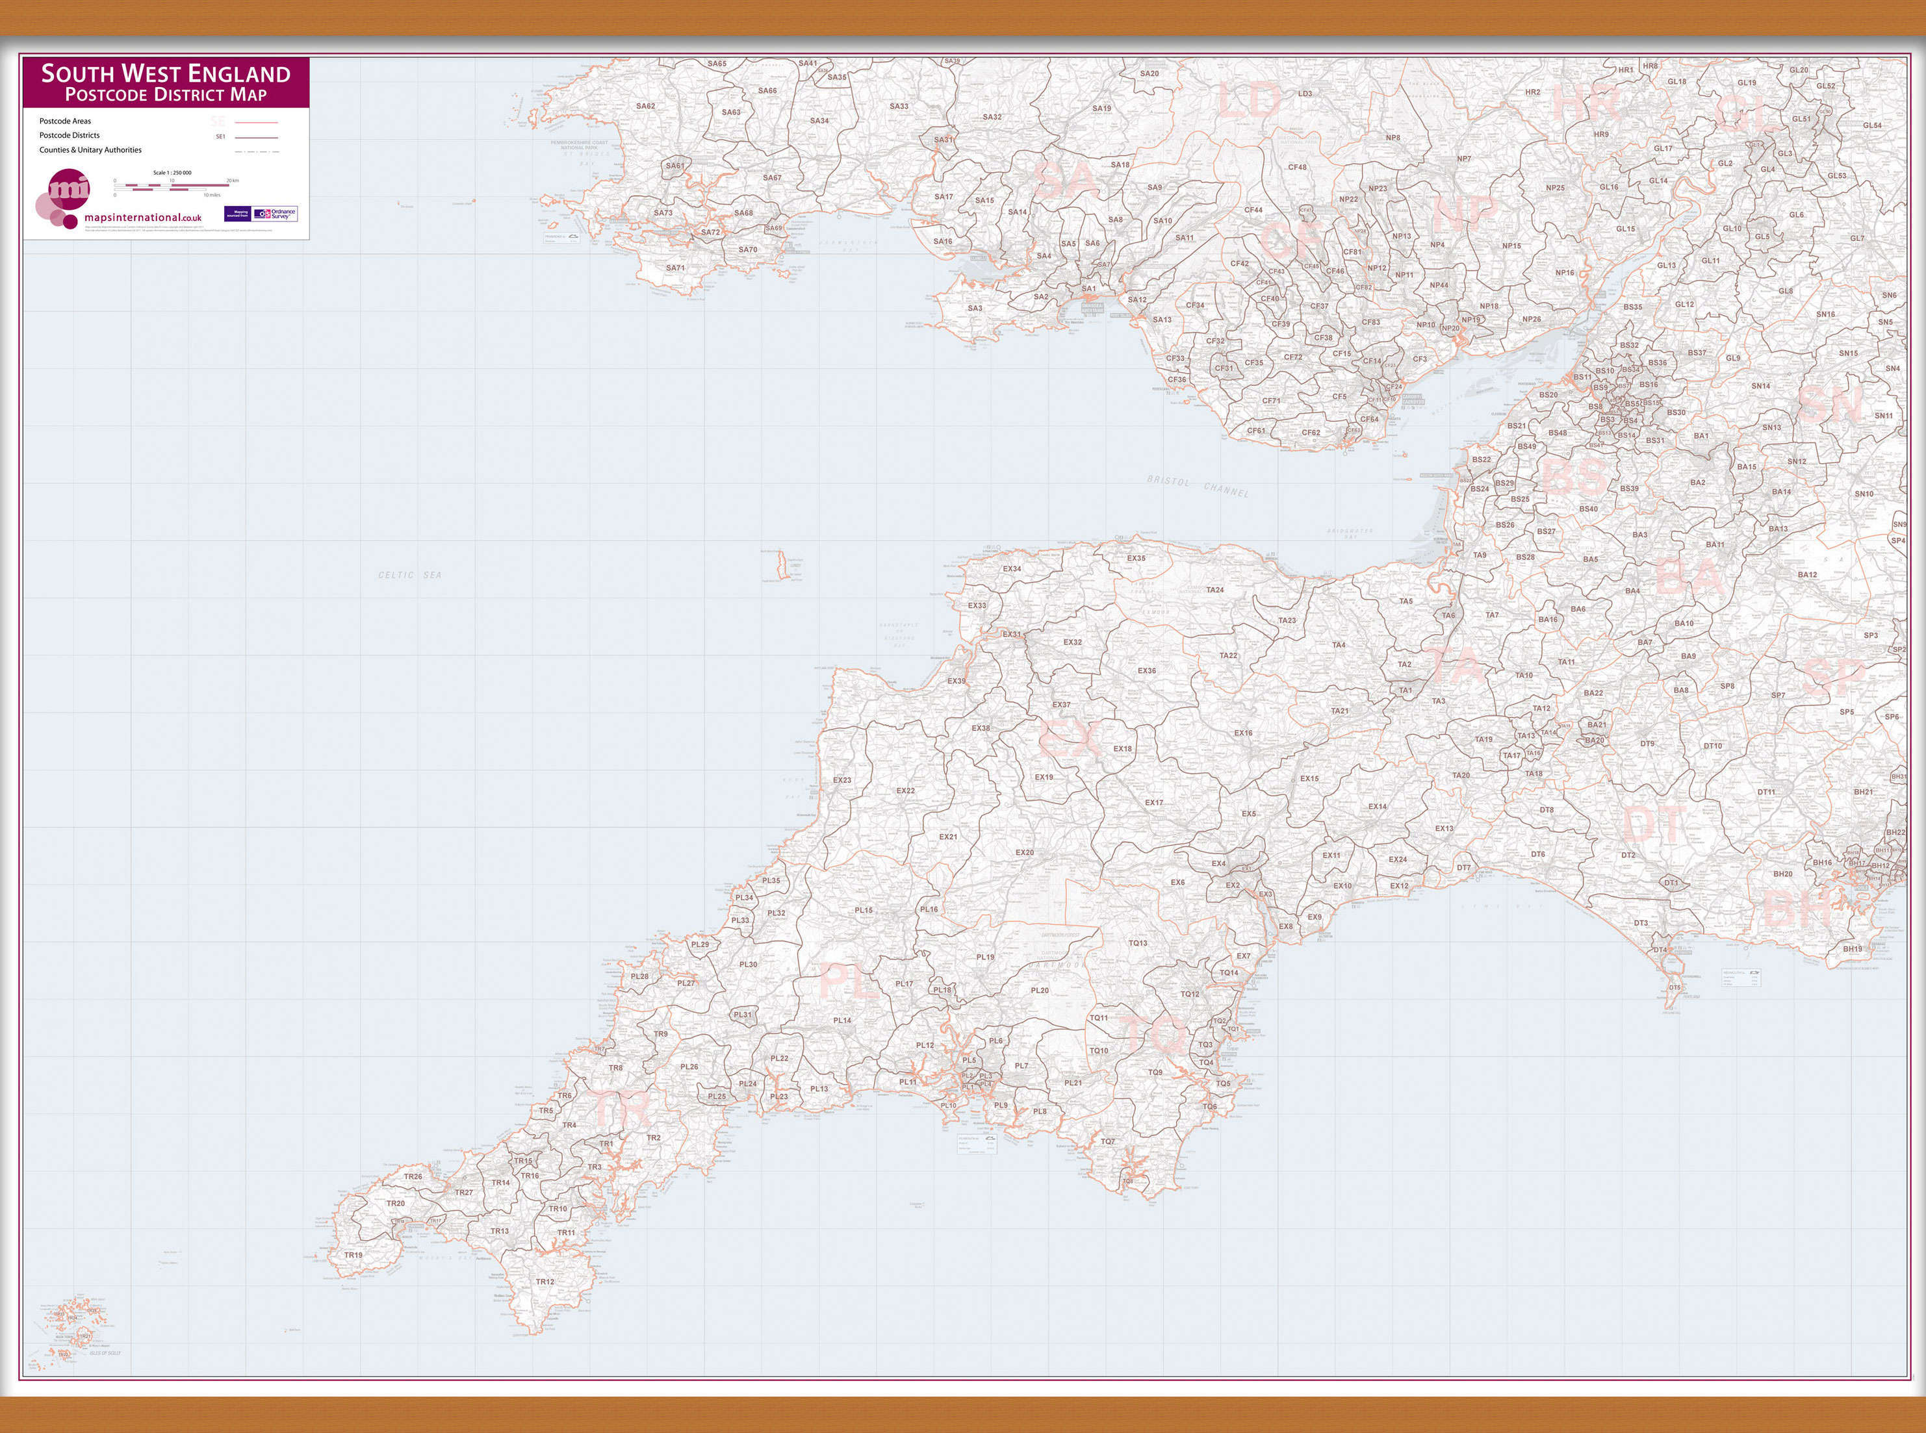Click the TQ7 postcode district label
Screen dimensions: 1926x1433
[1108, 1141]
